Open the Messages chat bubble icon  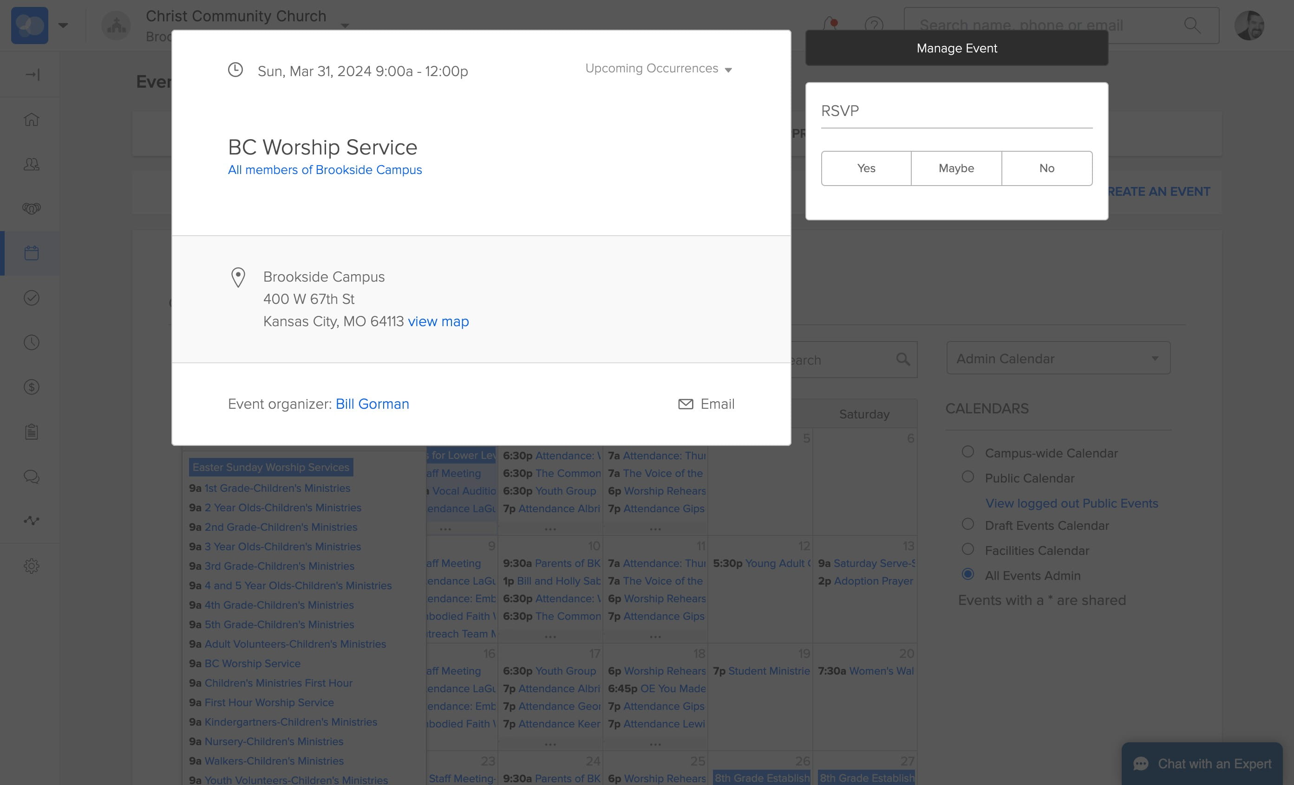coord(32,476)
